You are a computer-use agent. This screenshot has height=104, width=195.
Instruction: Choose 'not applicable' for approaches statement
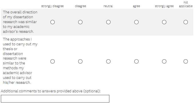click(x=186, y=62)
